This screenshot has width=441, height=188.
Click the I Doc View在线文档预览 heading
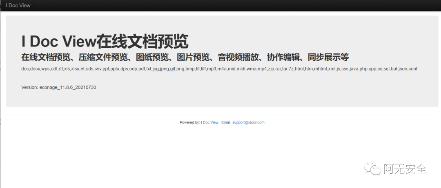coord(105,42)
